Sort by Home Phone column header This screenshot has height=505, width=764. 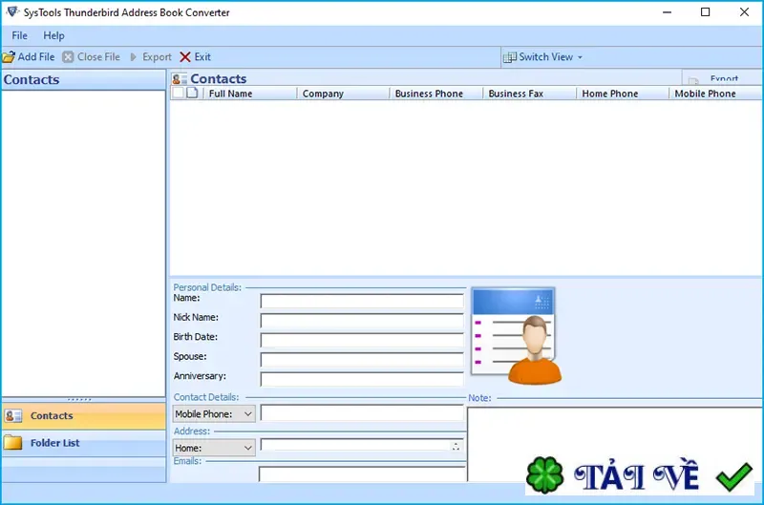tap(624, 94)
